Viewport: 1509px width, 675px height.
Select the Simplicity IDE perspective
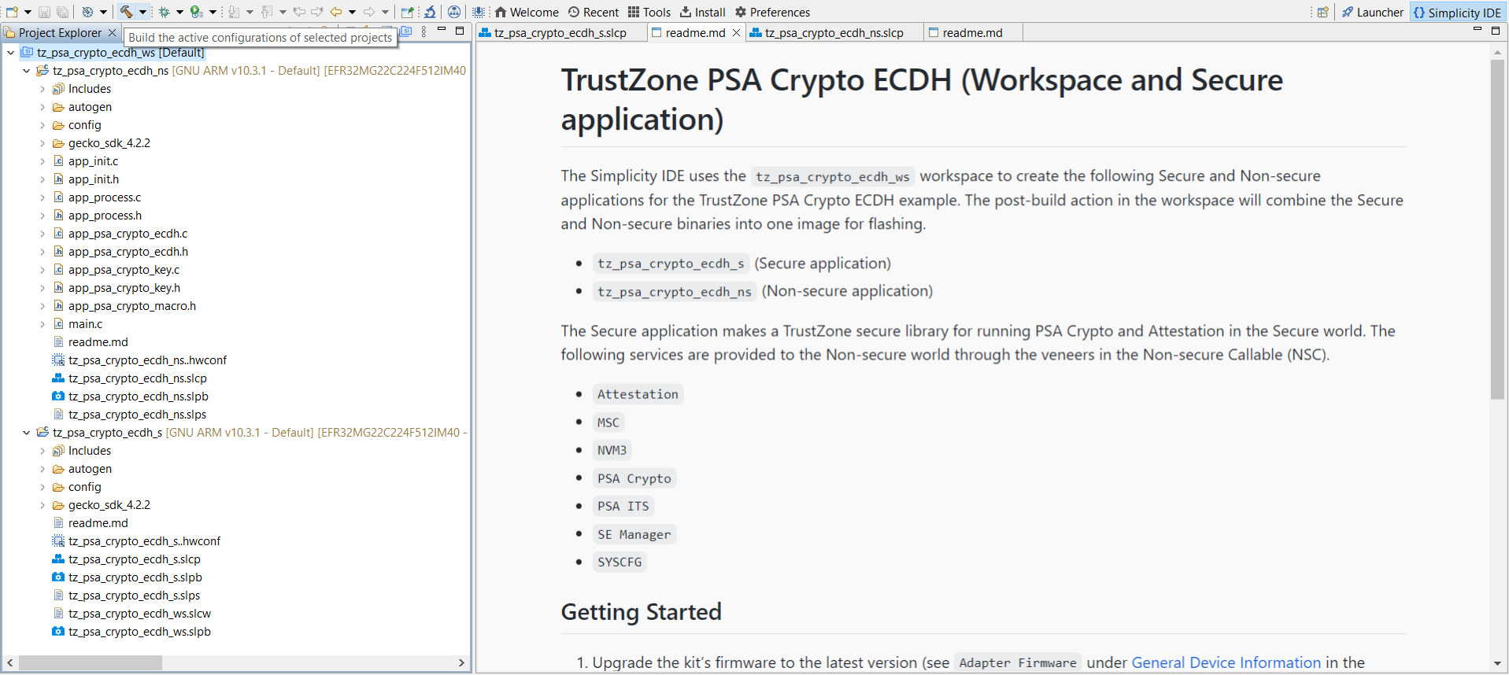pos(1456,12)
